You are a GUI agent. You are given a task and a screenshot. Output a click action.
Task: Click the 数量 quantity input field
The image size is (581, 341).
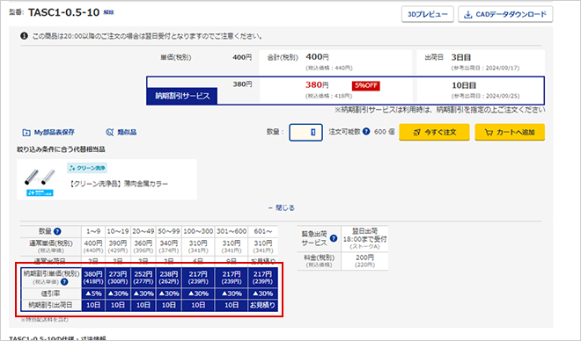305,132
